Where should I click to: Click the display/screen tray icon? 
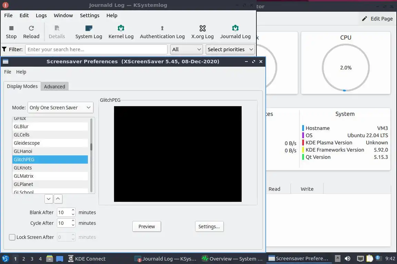coord(360,258)
